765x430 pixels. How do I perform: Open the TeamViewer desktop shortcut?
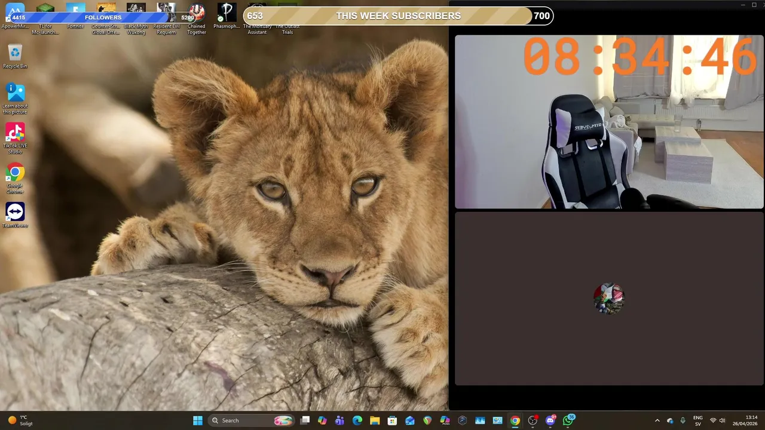pyautogui.click(x=15, y=216)
